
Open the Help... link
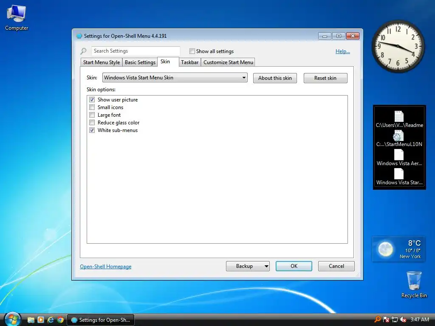(x=343, y=51)
